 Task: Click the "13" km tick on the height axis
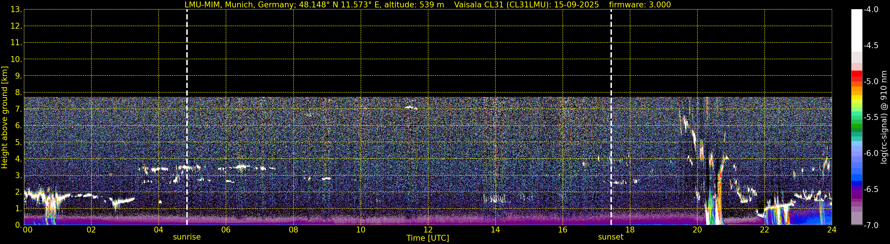16,10
